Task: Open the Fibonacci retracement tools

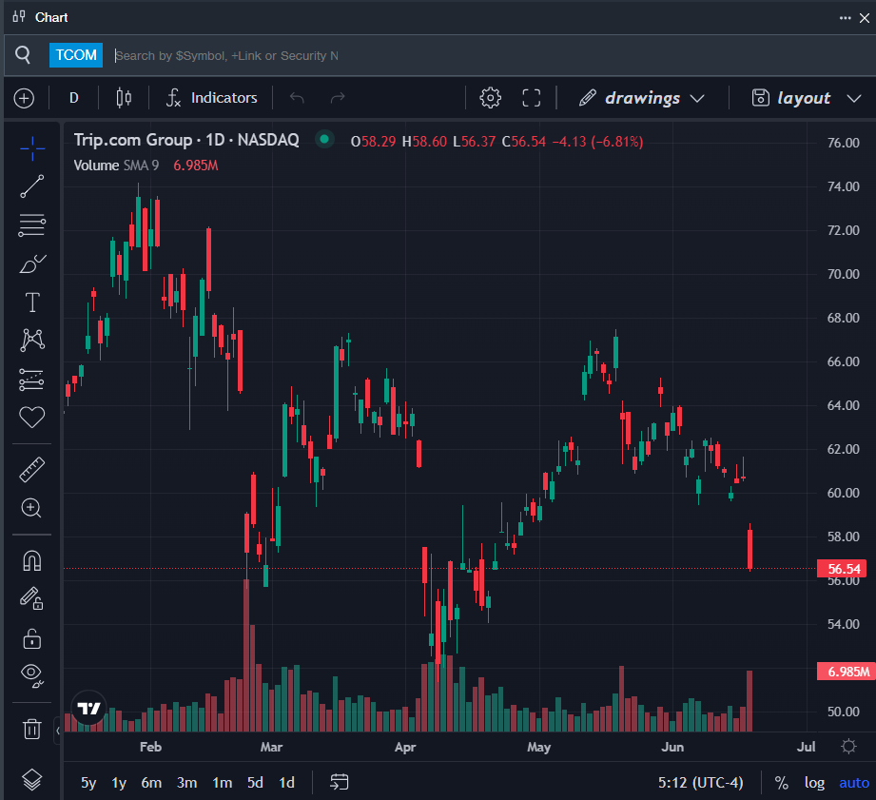Action: click(x=31, y=225)
